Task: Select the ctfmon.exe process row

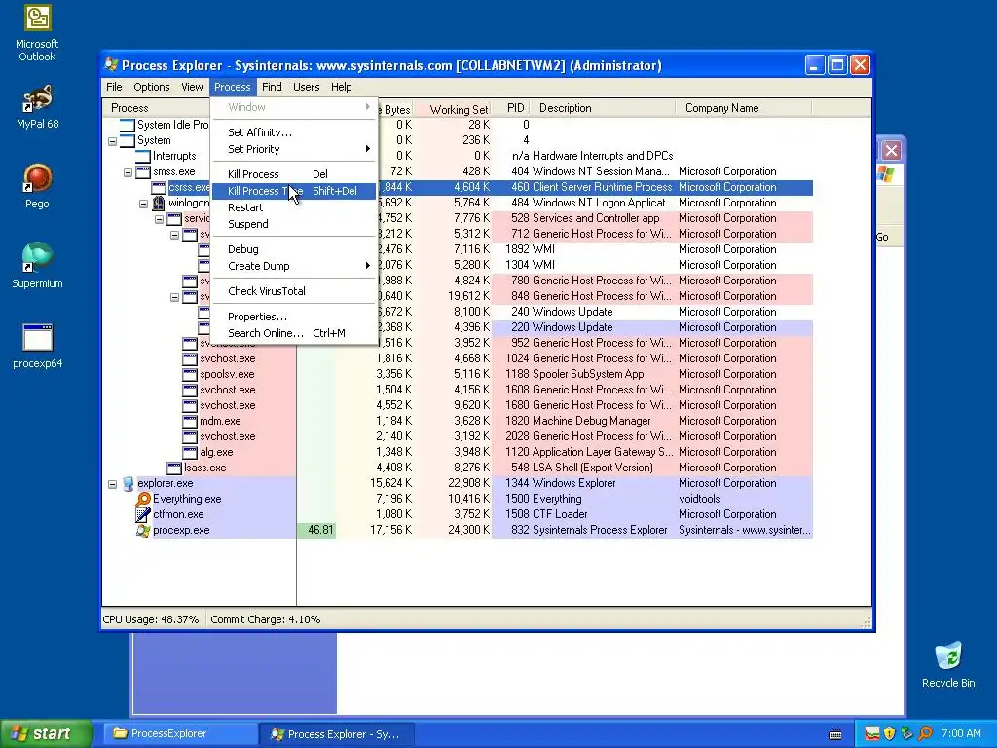Action: click(458, 514)
